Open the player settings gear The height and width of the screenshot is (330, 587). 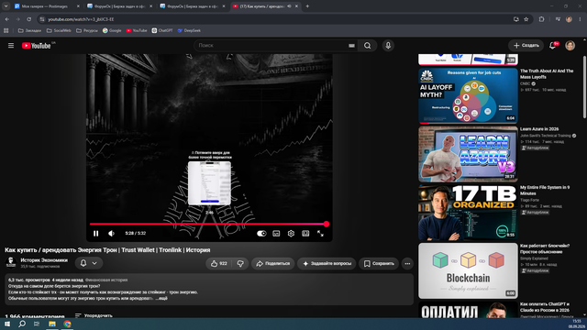291,234
